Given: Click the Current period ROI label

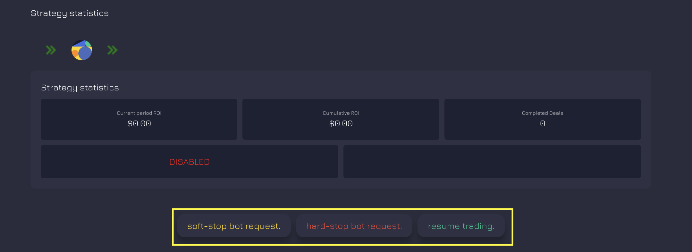Looking at the screenshot, I should click(139, 113).
